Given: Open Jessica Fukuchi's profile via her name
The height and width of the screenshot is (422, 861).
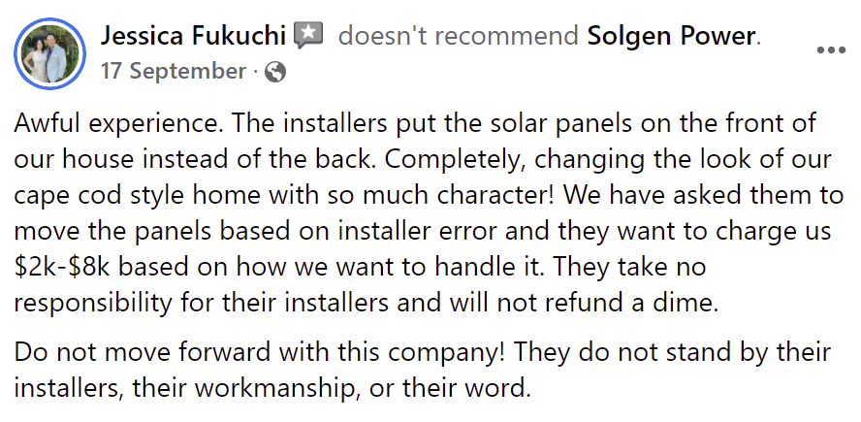Looking at the screenshot, I should coord(193,36).
